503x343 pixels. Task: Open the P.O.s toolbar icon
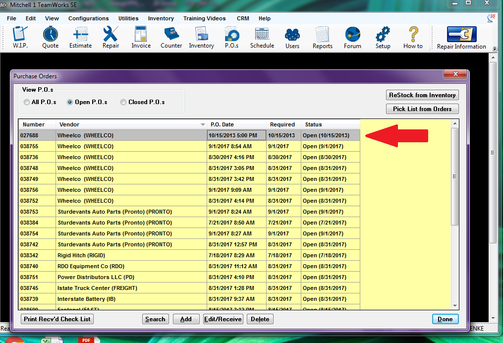[x=231, y=37]
